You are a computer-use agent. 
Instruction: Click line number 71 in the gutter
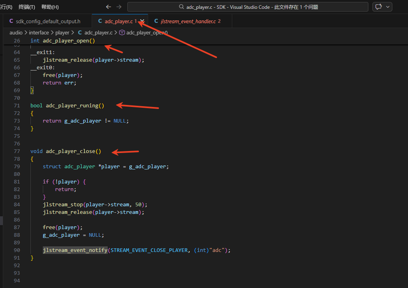(x=17, y=105)
